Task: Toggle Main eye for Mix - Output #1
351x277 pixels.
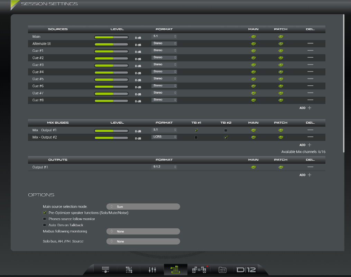Action: tap(253, 130)
